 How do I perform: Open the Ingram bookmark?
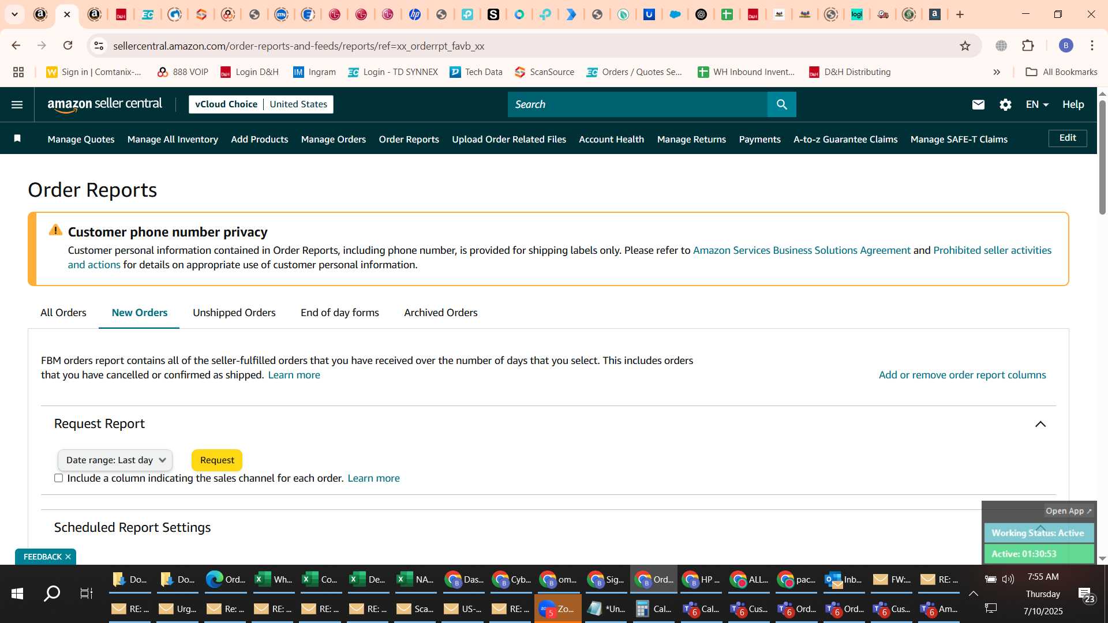click(315, 72)
